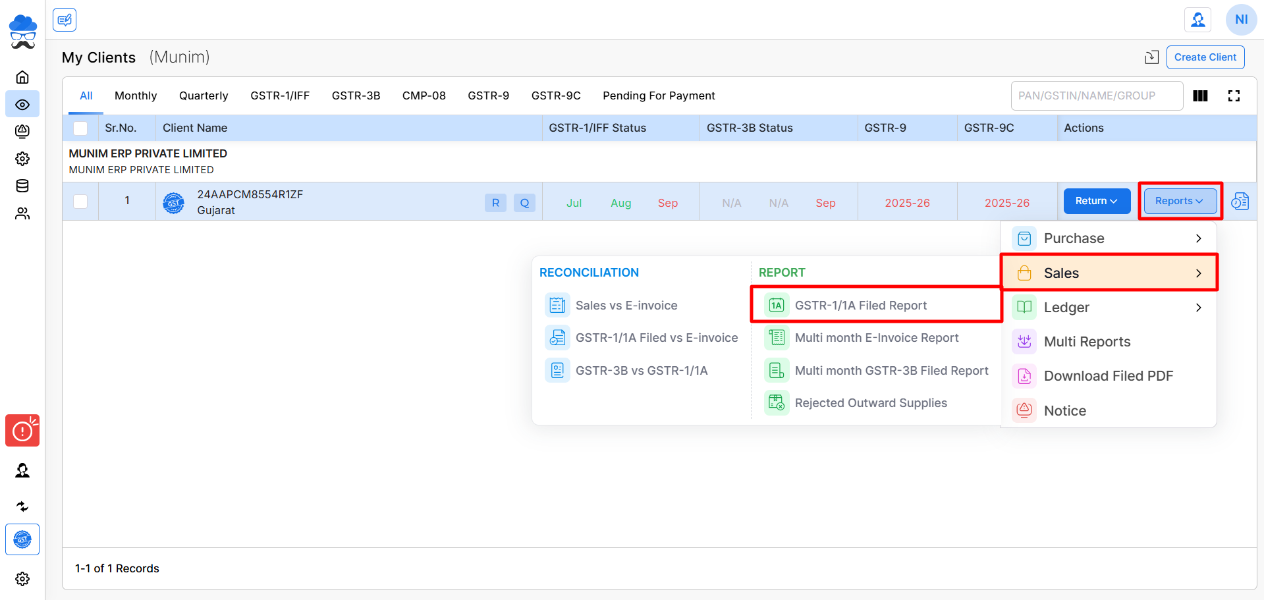Screen dimensions: 1264x600
Task: Open the database icon in sidebar
Action: pyautogui.click(x=22, y=186)
